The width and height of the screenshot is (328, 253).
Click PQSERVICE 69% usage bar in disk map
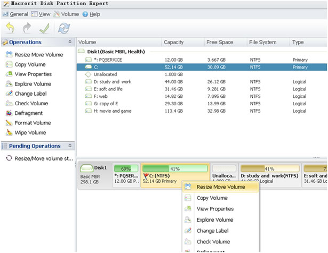point(126,168)
